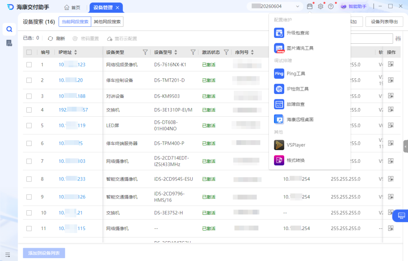Check the row 4 device checkbox

(29, 110)
